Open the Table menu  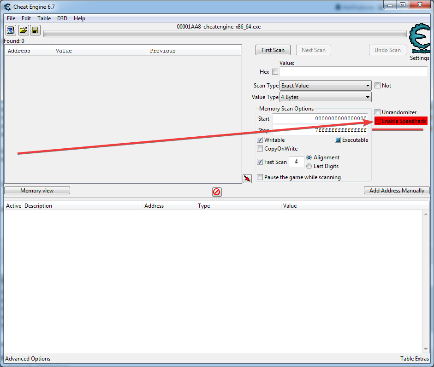tap(44, 18)
